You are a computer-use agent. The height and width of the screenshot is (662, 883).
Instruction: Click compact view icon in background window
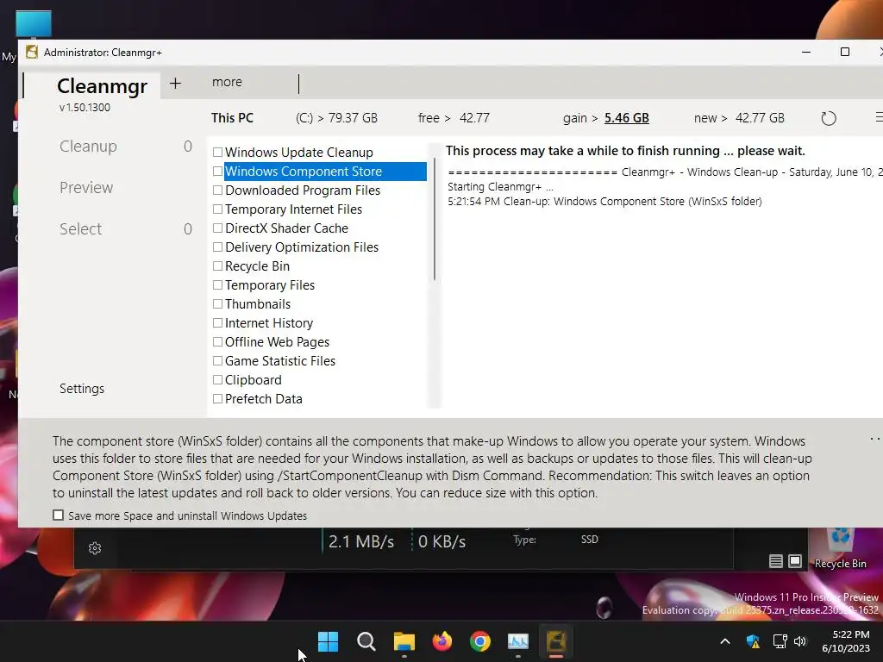794,561
